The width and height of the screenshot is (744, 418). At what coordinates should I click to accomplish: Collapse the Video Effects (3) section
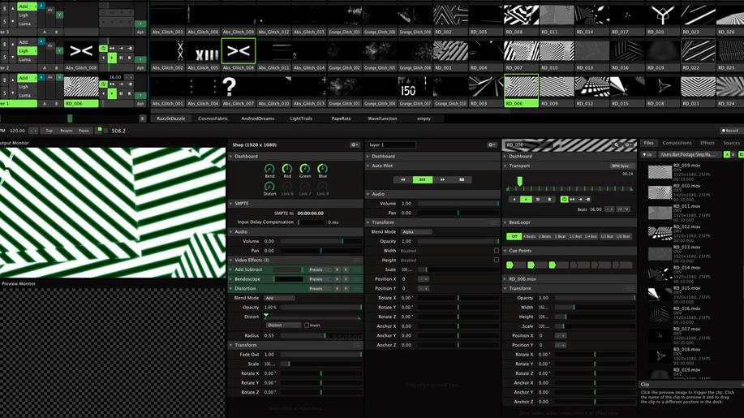pos(231,260)
